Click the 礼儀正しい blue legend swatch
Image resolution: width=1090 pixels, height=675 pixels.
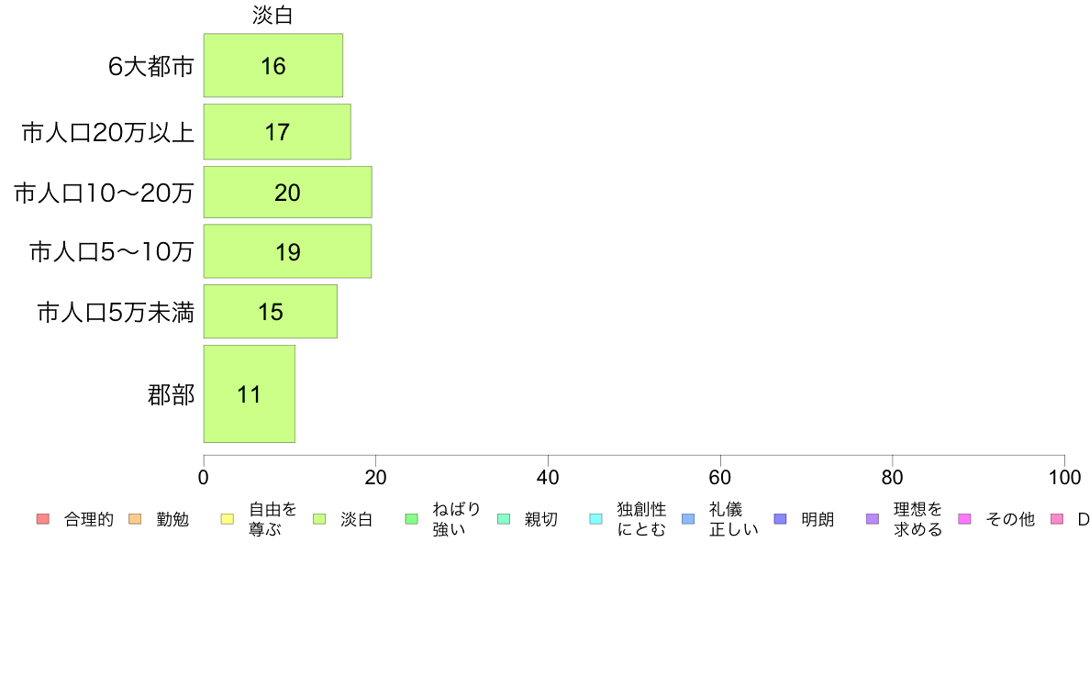(x=688, y=519)
